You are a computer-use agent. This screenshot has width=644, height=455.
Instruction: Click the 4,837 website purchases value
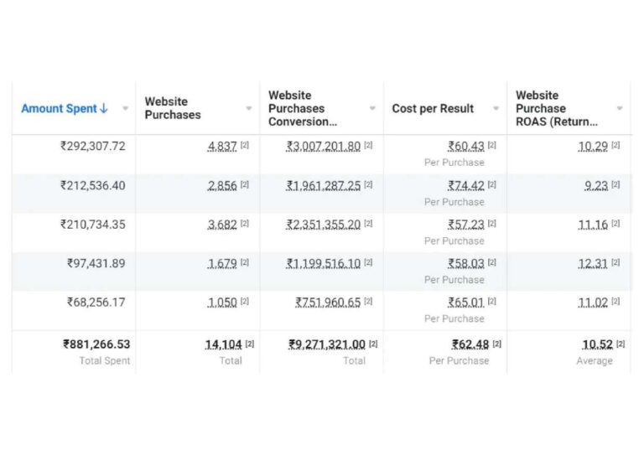click(x=222, y=146)
